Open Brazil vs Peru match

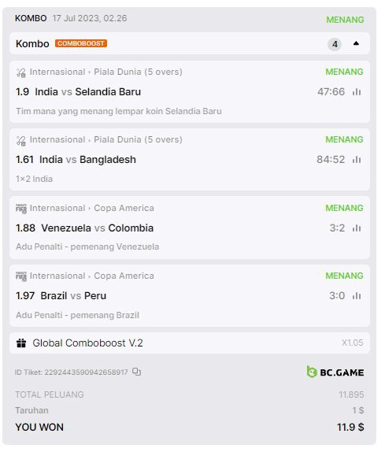click(x=73, y=296)
